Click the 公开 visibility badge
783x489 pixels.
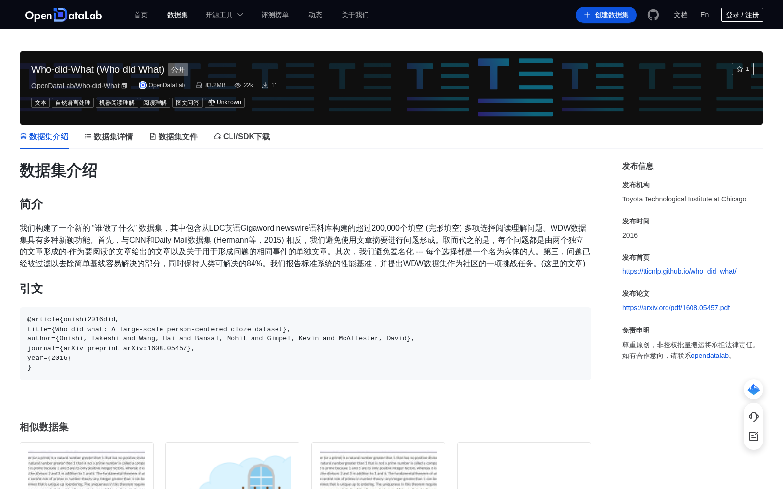coord(178,69)
